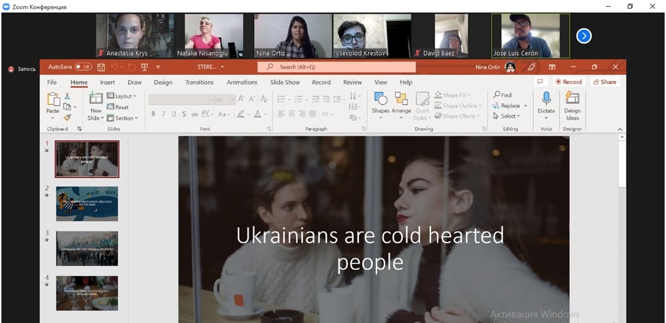The height and width of the screenshot is (323, 666).
Task: Click Ribbon Display Options icon
Action: tap(552, 67)
